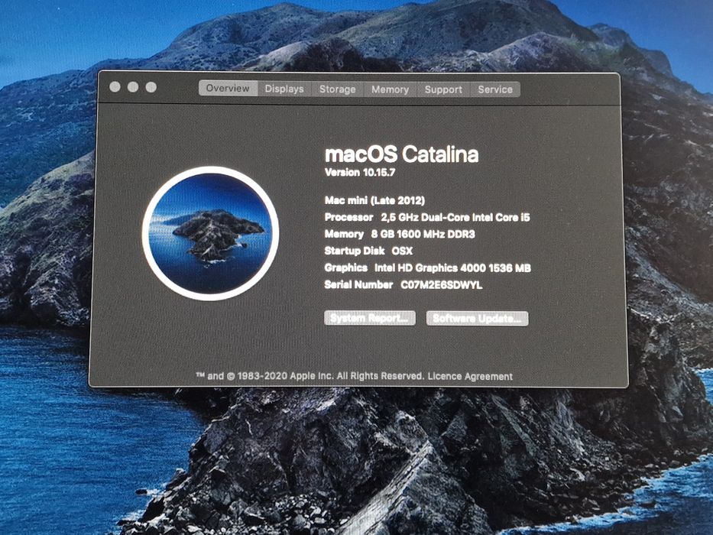Minimize the About This Mac window
This screenshot has width=713, height=535.
tap(133, 87)
